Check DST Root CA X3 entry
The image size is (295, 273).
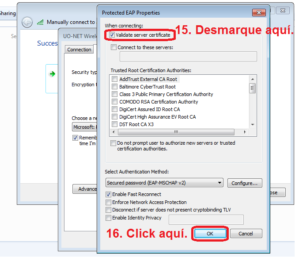[x=115, y=124]
